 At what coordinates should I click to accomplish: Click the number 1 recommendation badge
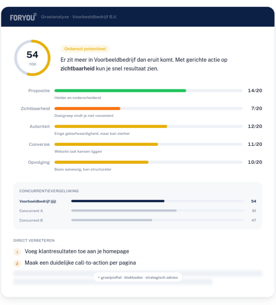pos(17,252)
